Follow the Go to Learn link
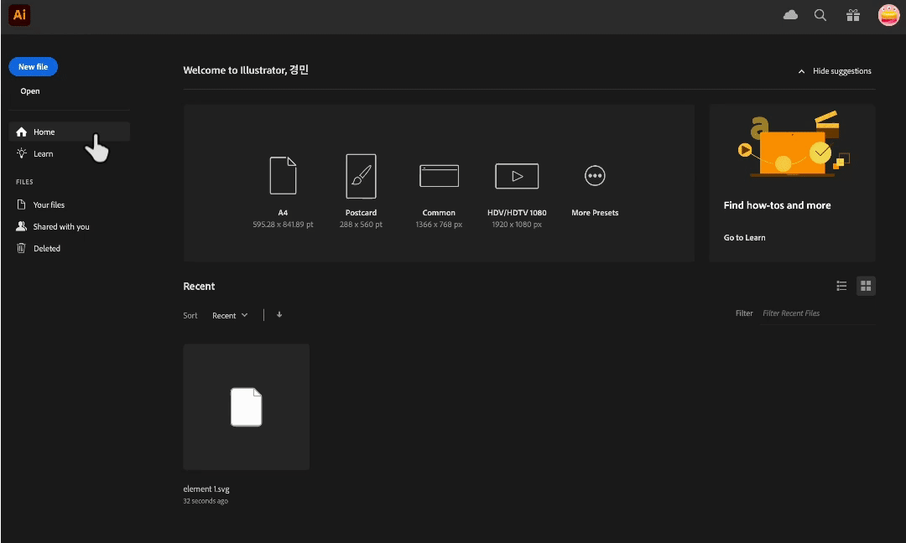Image resolution: width=906 pixels, height=543 pixels. click(x=744, y=238)
